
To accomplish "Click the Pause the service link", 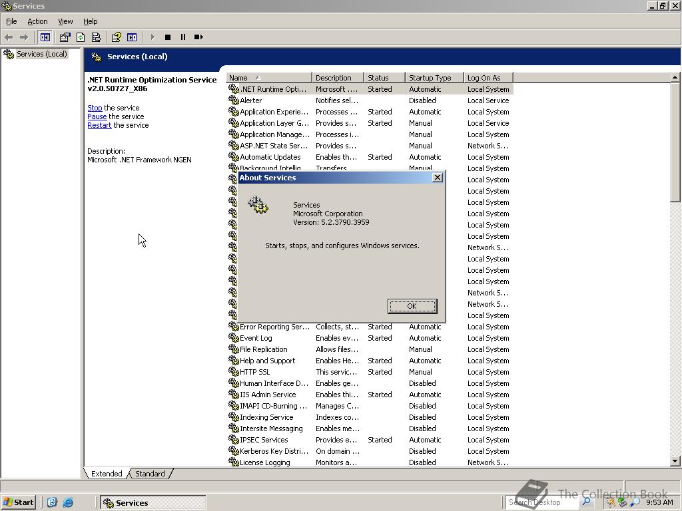I will coord(97,116).
